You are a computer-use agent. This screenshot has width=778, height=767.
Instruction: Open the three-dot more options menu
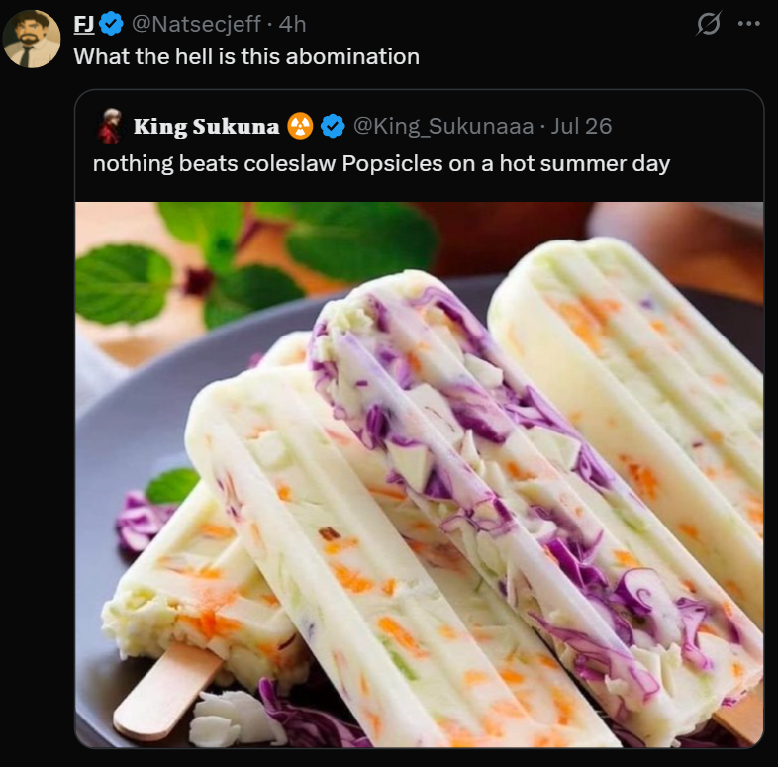748,24
